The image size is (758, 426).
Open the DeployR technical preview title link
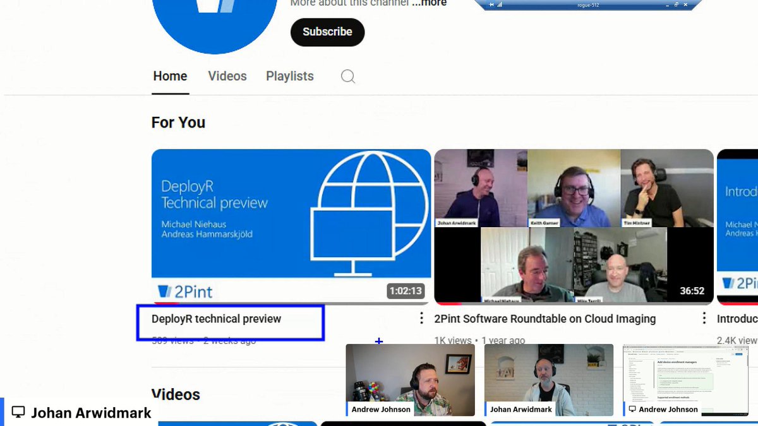point(217,319)
